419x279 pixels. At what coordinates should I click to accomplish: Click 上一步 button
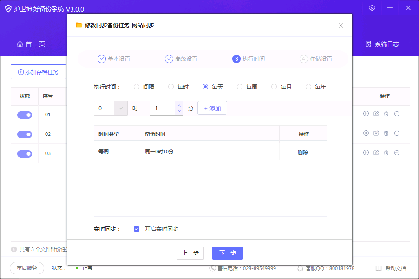[190, 253]
